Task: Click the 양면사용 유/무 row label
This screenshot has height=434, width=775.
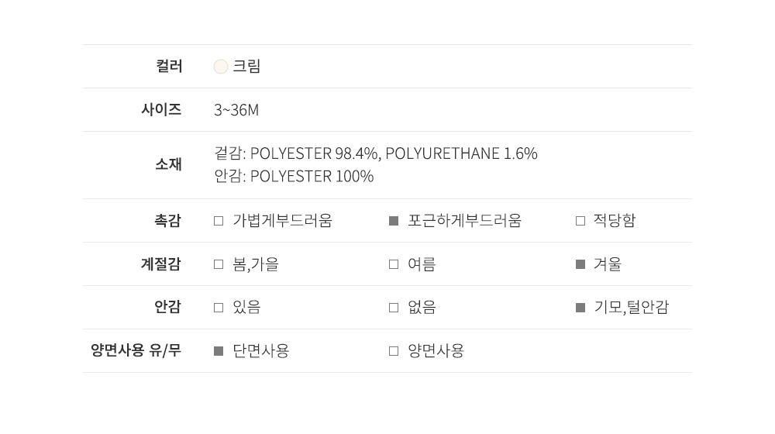Action: click(136, 350)
